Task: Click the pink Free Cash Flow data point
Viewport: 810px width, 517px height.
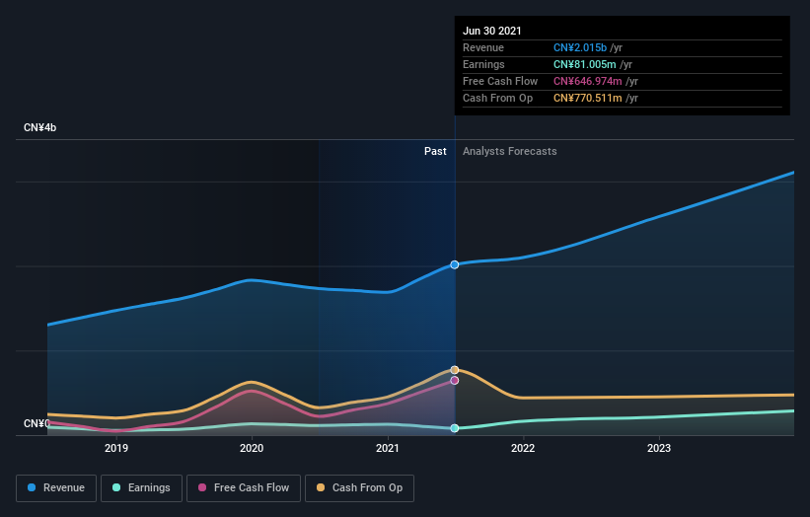Action: (455, 380)
